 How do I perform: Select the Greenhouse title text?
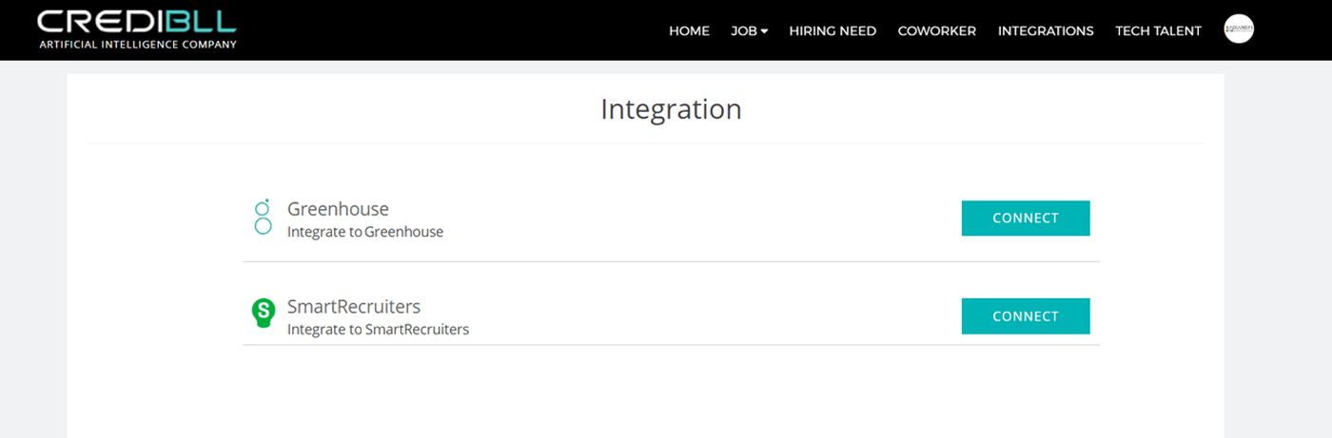pos(338,209)
